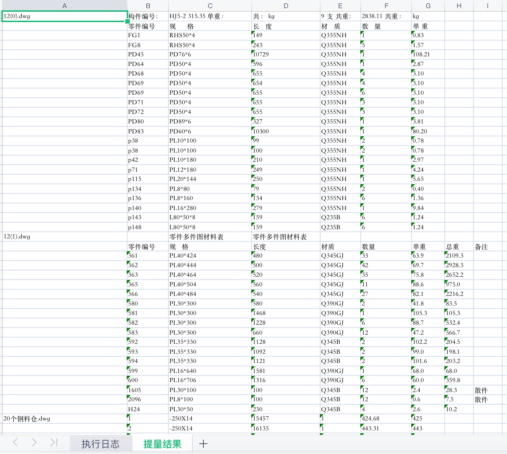Select the 12(1).dwg filename cell
Viewport: 507px width, 454px height.
coord(64,237)
